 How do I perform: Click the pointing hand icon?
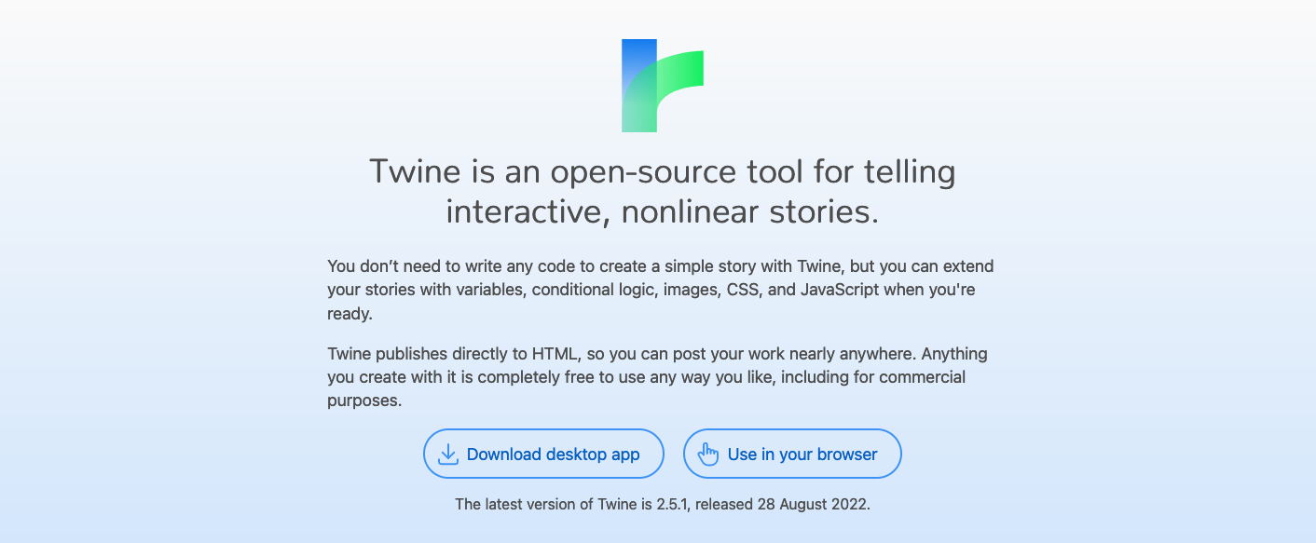click(x=708, y=454)
